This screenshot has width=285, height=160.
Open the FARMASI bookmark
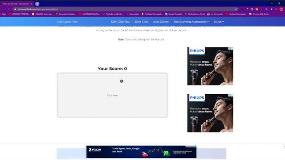42,14
